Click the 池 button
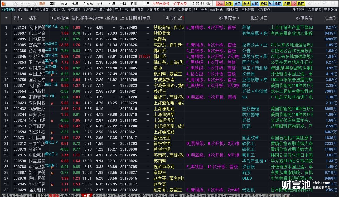This screenshot has height=197, width=339. point(271,4)
